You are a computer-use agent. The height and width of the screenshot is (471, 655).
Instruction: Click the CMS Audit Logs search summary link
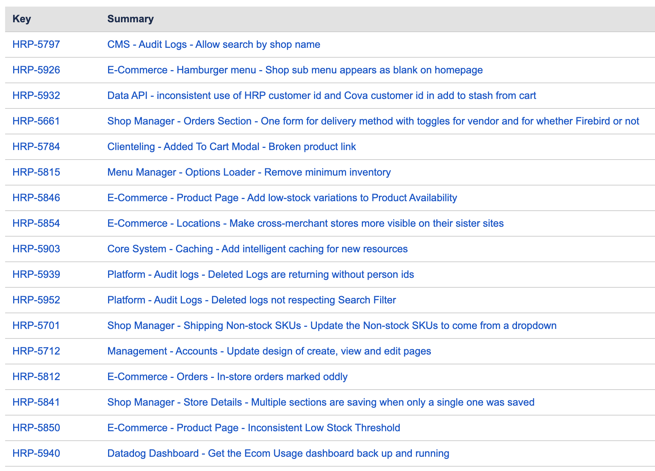pos(214,45)
